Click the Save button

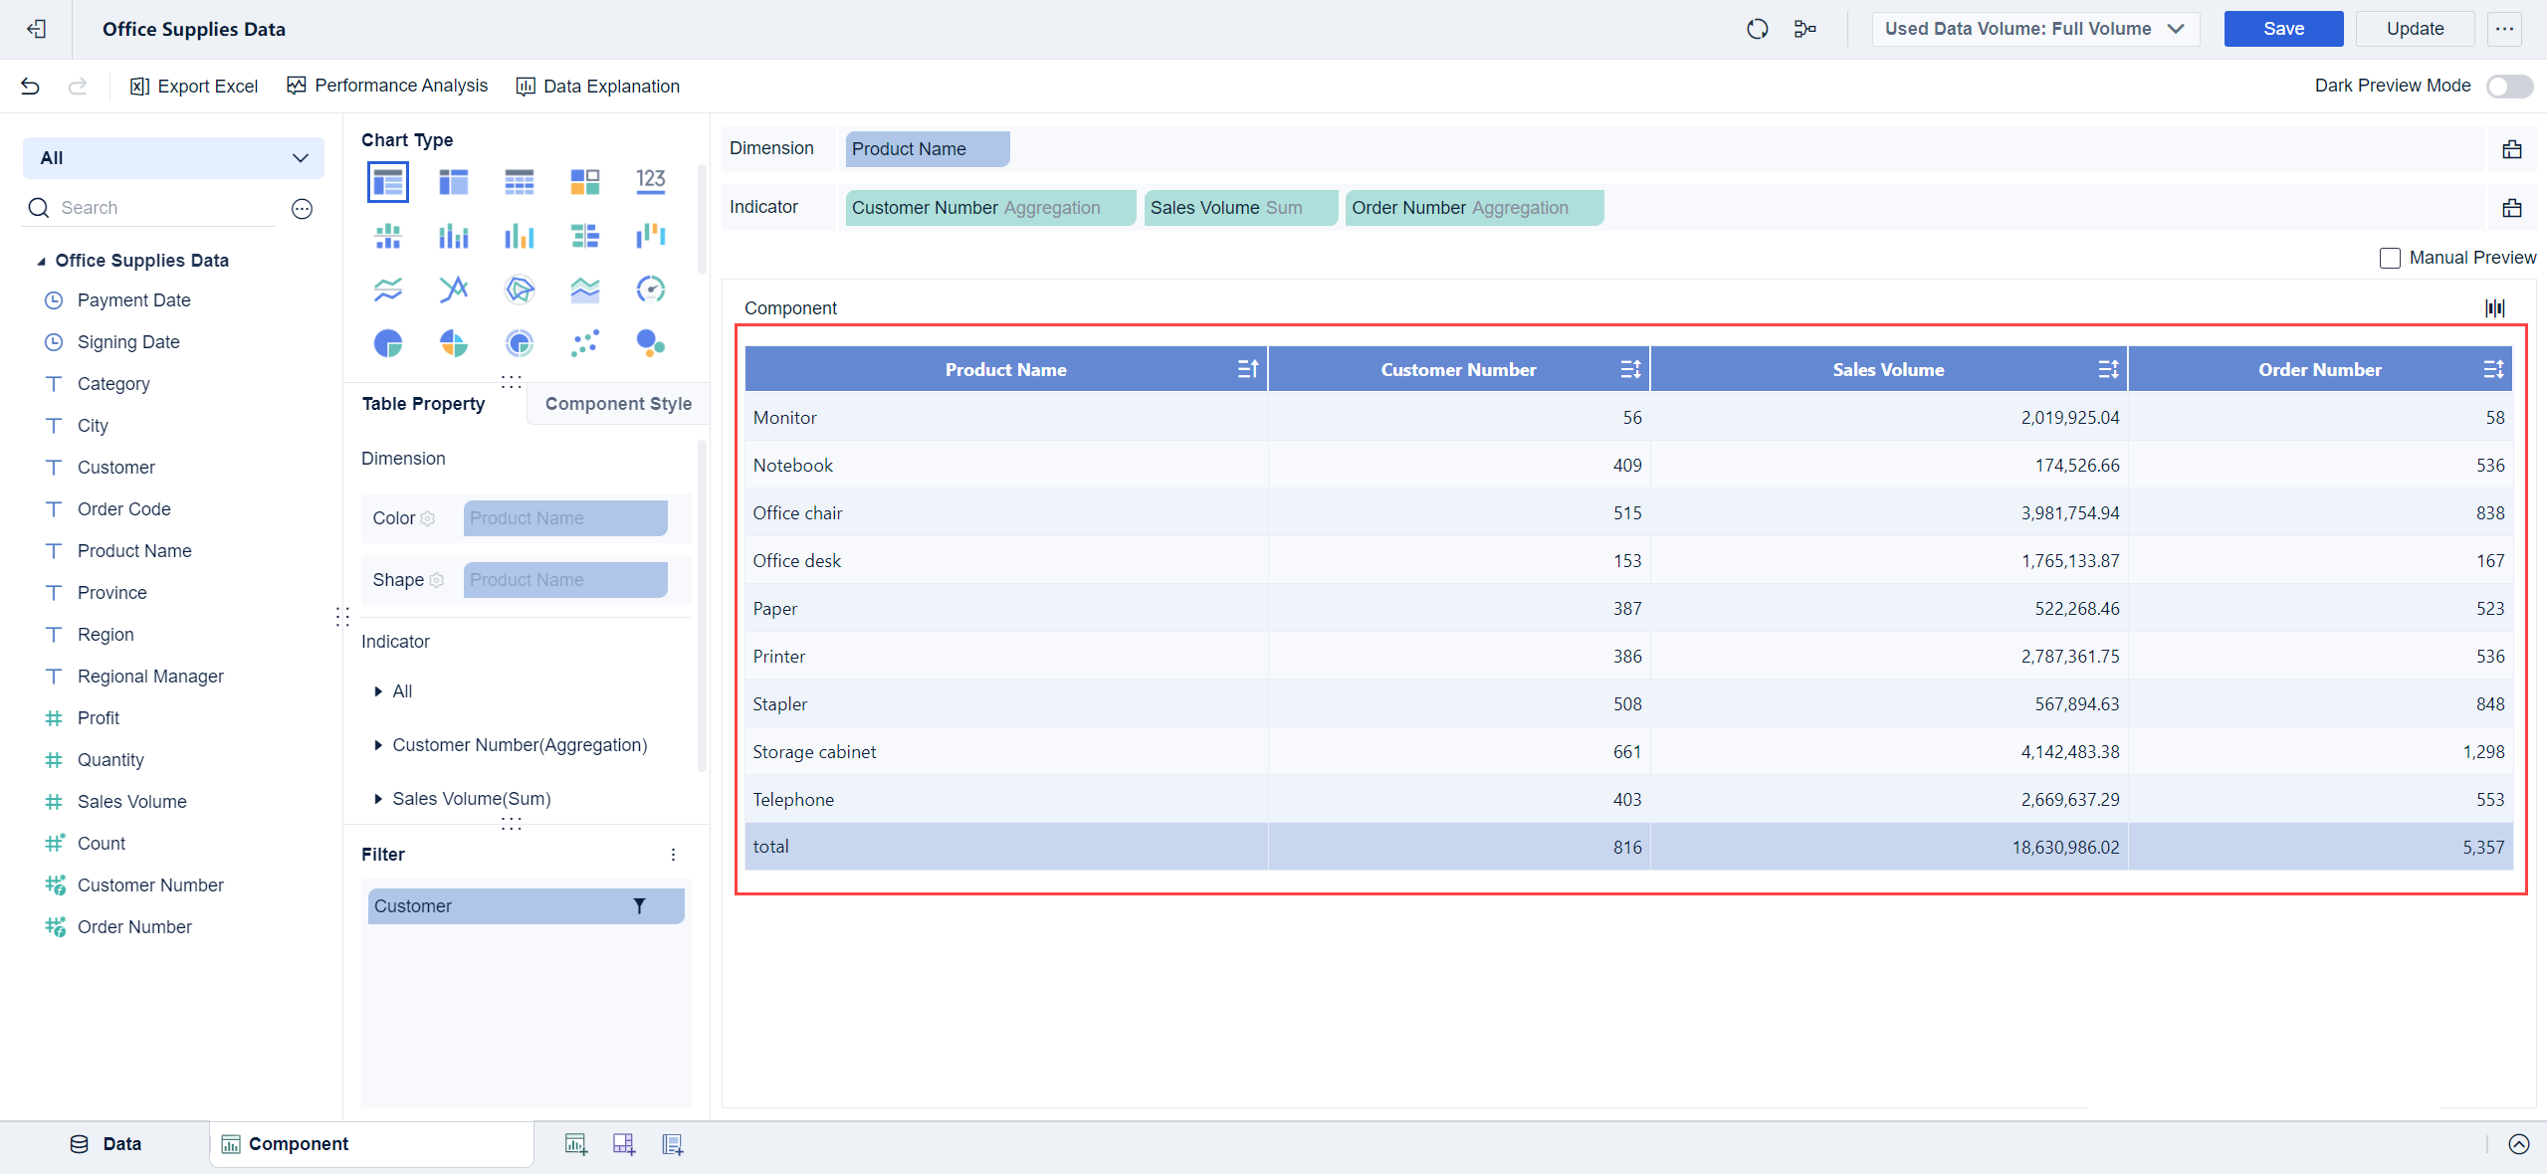point(2283,29)
